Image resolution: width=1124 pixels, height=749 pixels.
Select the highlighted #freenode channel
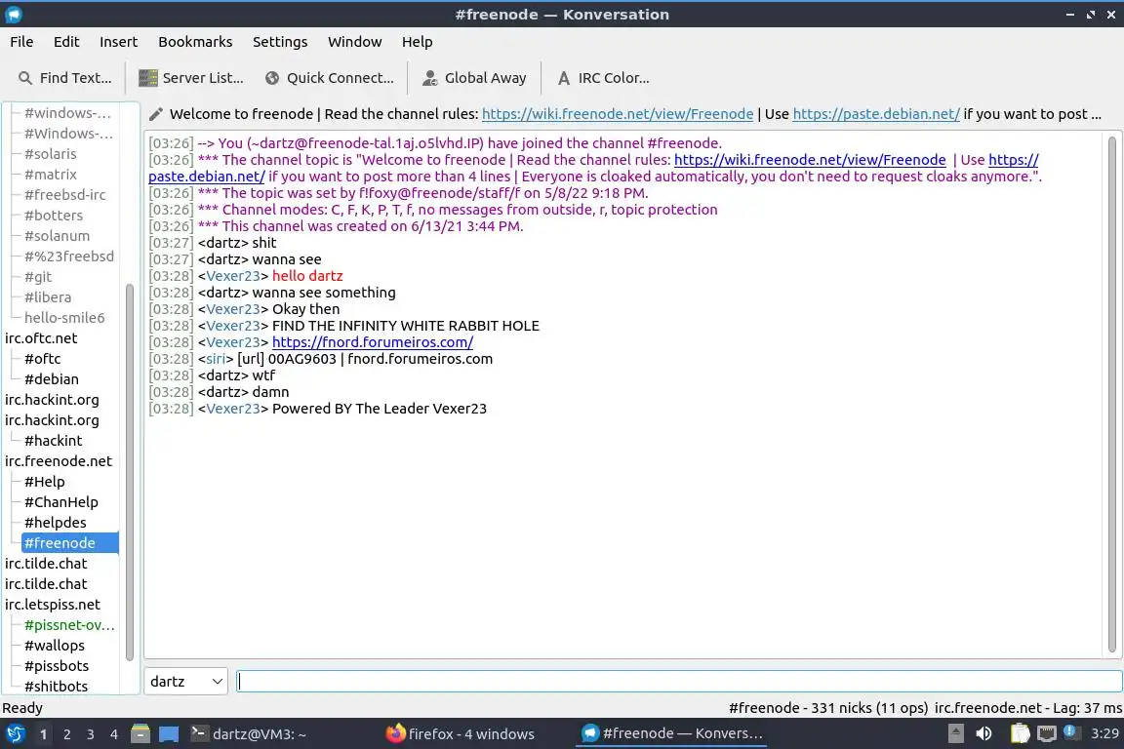click(x=69, y=543)
